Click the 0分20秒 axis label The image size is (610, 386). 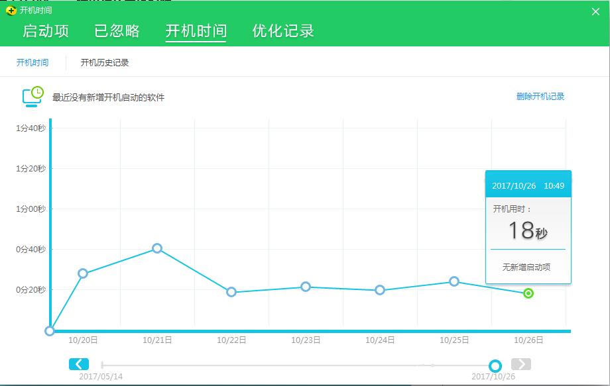click(x=30, y=290)
